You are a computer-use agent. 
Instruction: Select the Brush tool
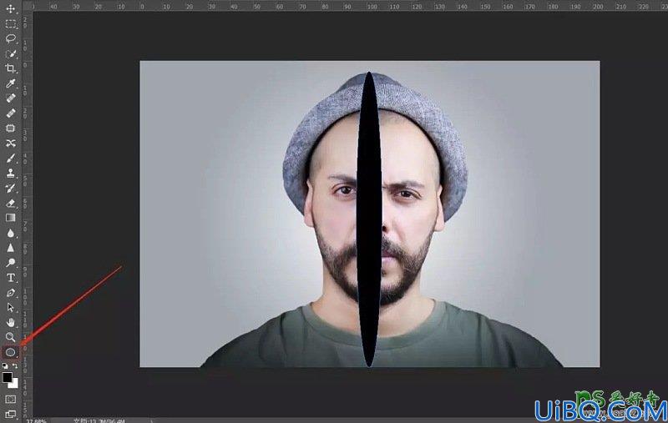pos(11,159)
